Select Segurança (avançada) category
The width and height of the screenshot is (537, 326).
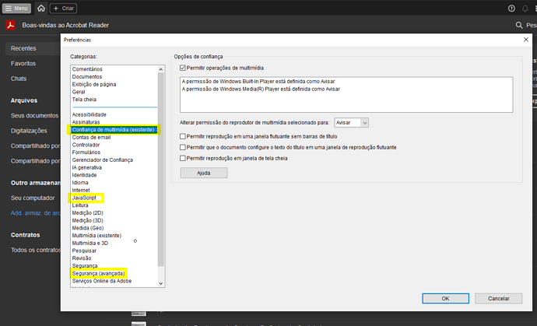click(98, 273)
